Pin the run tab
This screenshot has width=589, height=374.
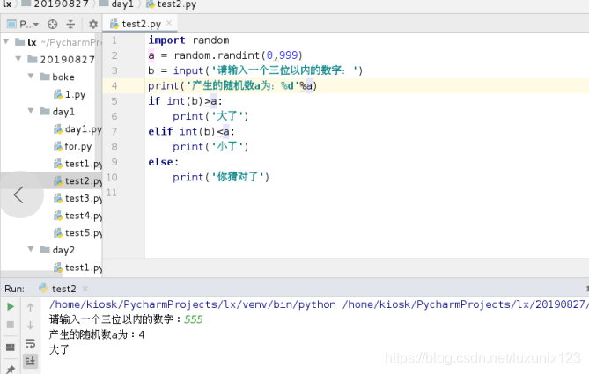click(11, 369)
